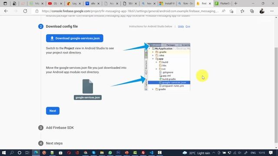Add this page to favorites
The width and height of the screenshot is (278, 156).
pyautogui.click(x=232, y=11)
